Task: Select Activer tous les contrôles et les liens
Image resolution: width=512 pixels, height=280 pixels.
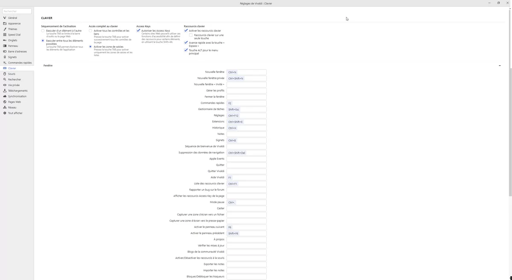Action: tap(90, 31)
